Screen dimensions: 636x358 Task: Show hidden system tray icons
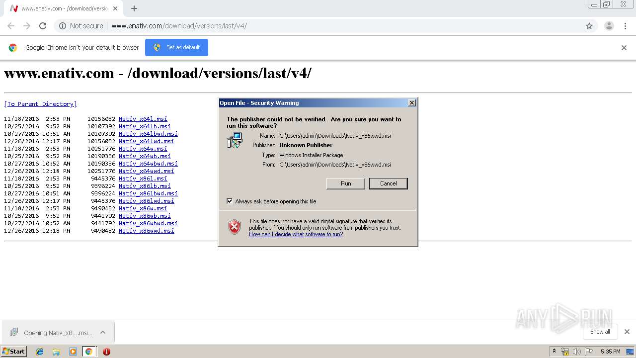point(555,352)
